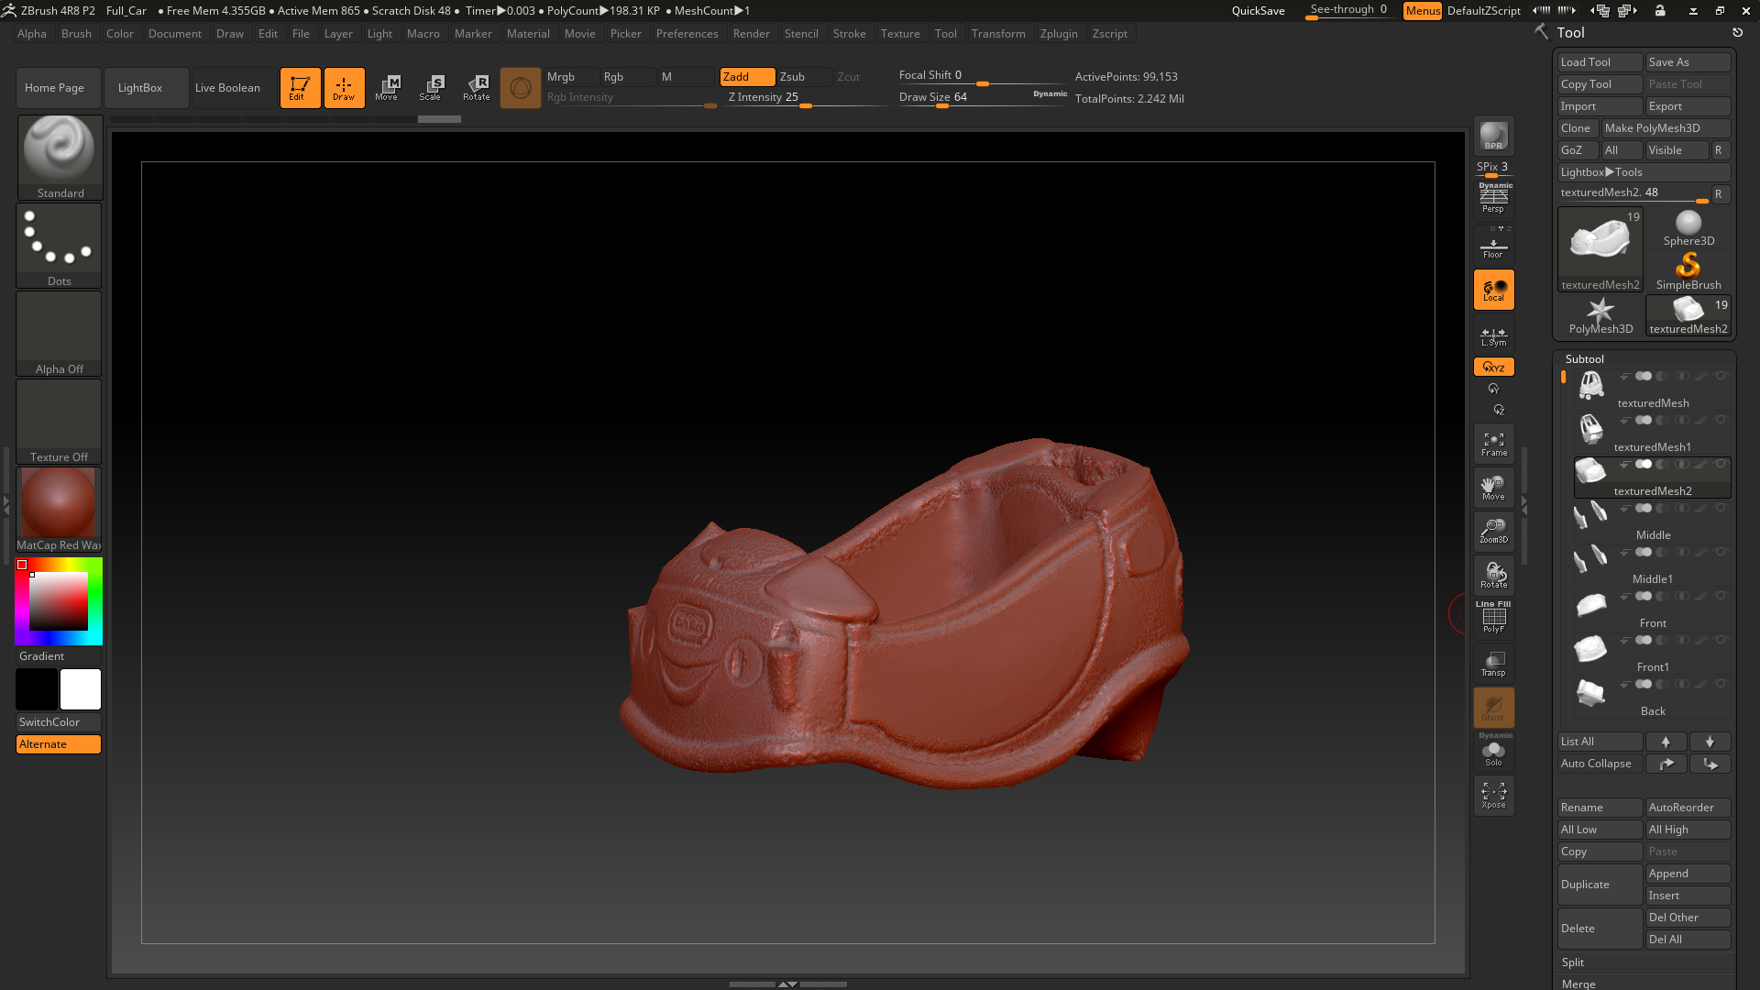The height and width of the screenshot is (990, 1760).
Task: Select the black secondary color swatch
Action: click(37, 689)
